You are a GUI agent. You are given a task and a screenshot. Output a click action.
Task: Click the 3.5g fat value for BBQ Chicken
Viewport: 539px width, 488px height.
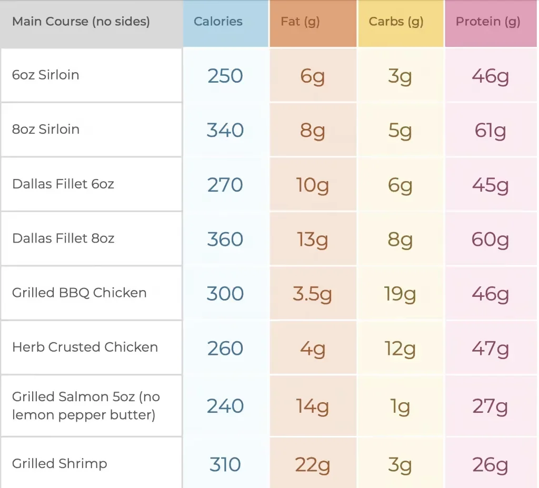[x=312, y=294]
